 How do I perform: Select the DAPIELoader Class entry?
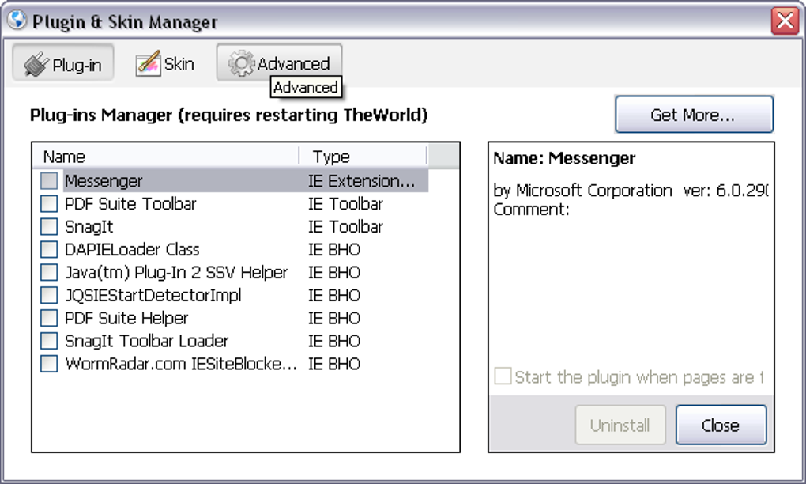pyautogui.click(x=132, y=249)
